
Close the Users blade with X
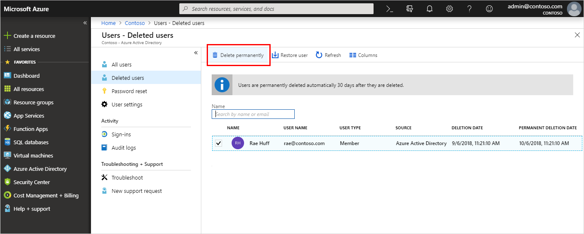click(577, 35)
